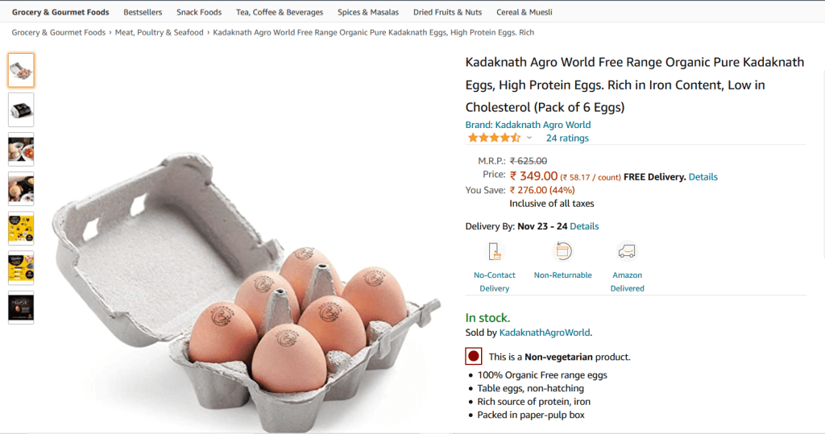Screen dimensions: 825x434
Task: Open the Bestsellers menu tab
Action: [143, 12]
